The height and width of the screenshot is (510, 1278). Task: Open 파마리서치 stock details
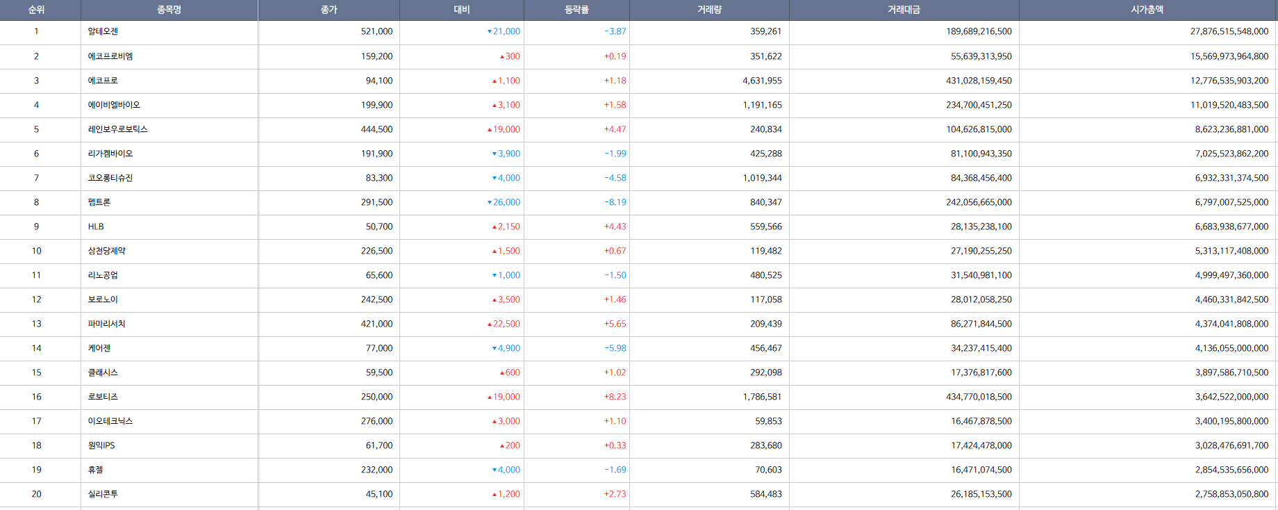[106, 324]
